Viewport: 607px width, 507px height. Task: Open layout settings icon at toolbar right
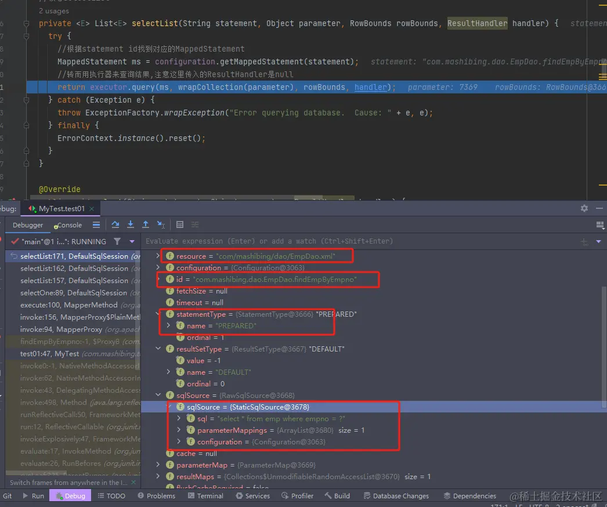pyautogui.click(x=600, y=225)
